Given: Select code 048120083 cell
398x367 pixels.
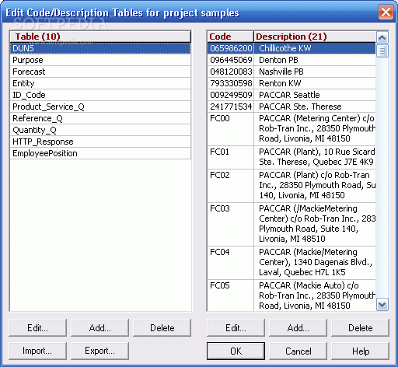Looking at the screenshot, I should pos(230,72).
